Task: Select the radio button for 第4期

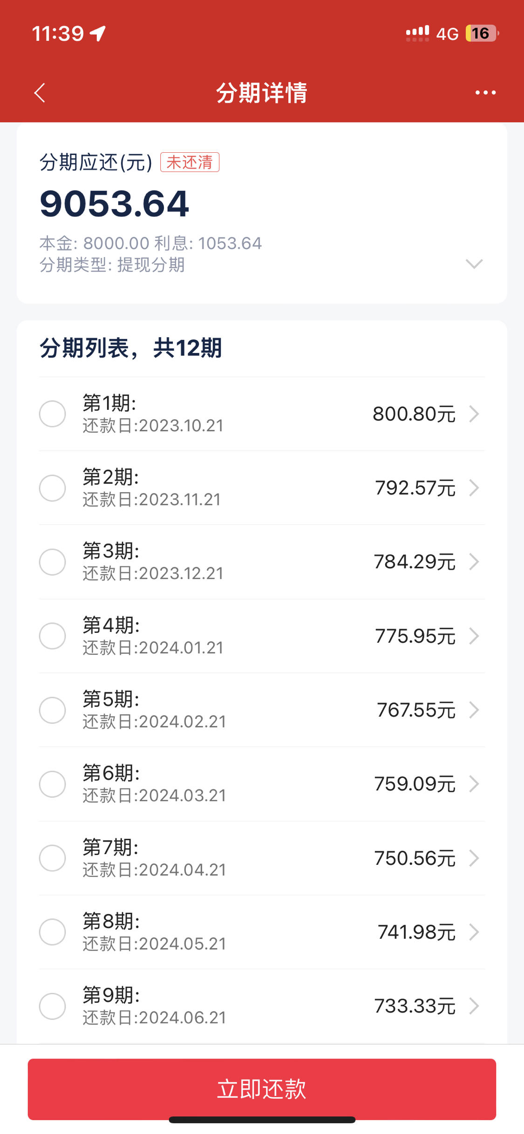Action: (x=52, y=636)
